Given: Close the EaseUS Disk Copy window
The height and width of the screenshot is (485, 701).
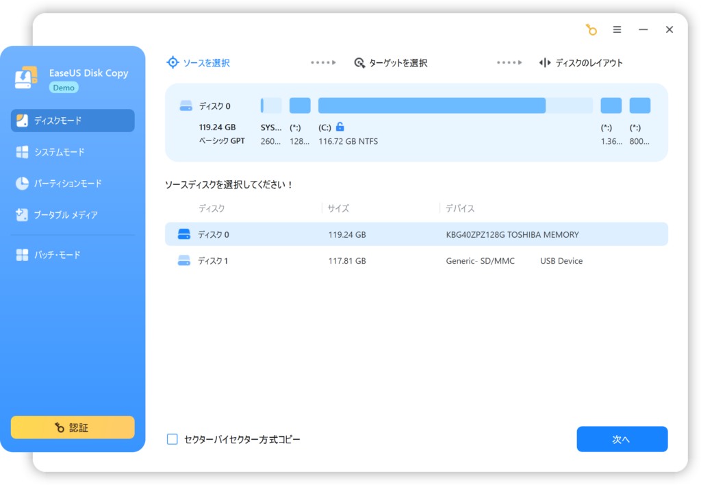Looking at the screenshot, I should tap(670, 29).
